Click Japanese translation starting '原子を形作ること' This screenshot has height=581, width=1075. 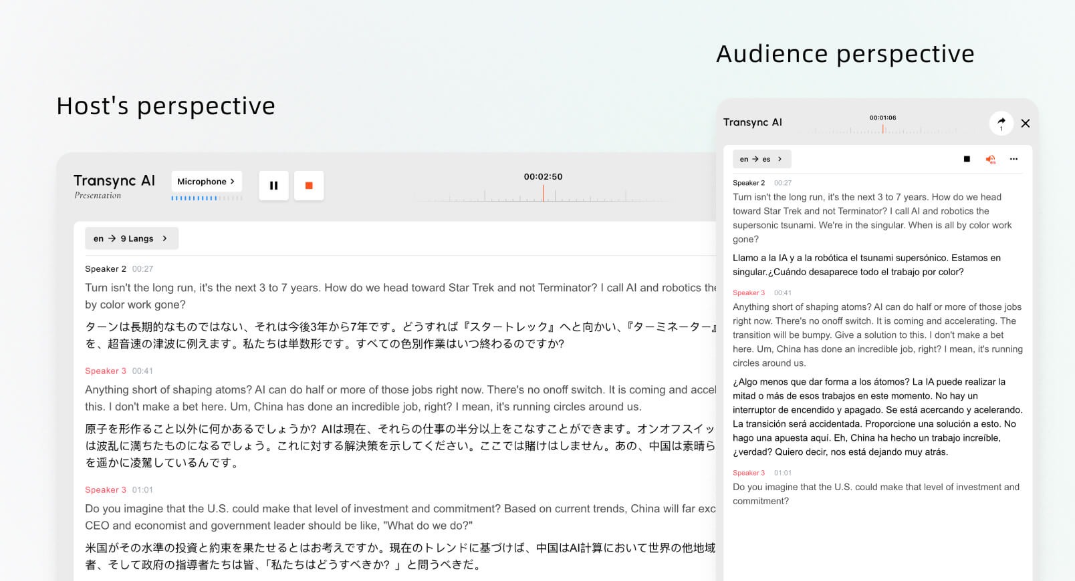pos(401,445)
